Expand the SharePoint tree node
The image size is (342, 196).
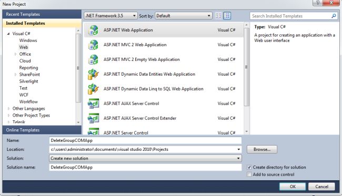[15, 75]
